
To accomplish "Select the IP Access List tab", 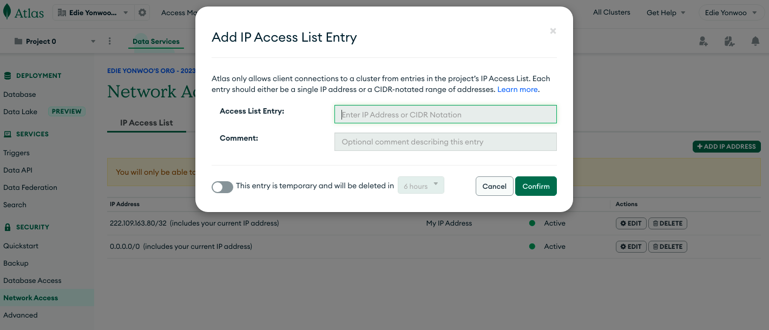I will pos(147,123).
